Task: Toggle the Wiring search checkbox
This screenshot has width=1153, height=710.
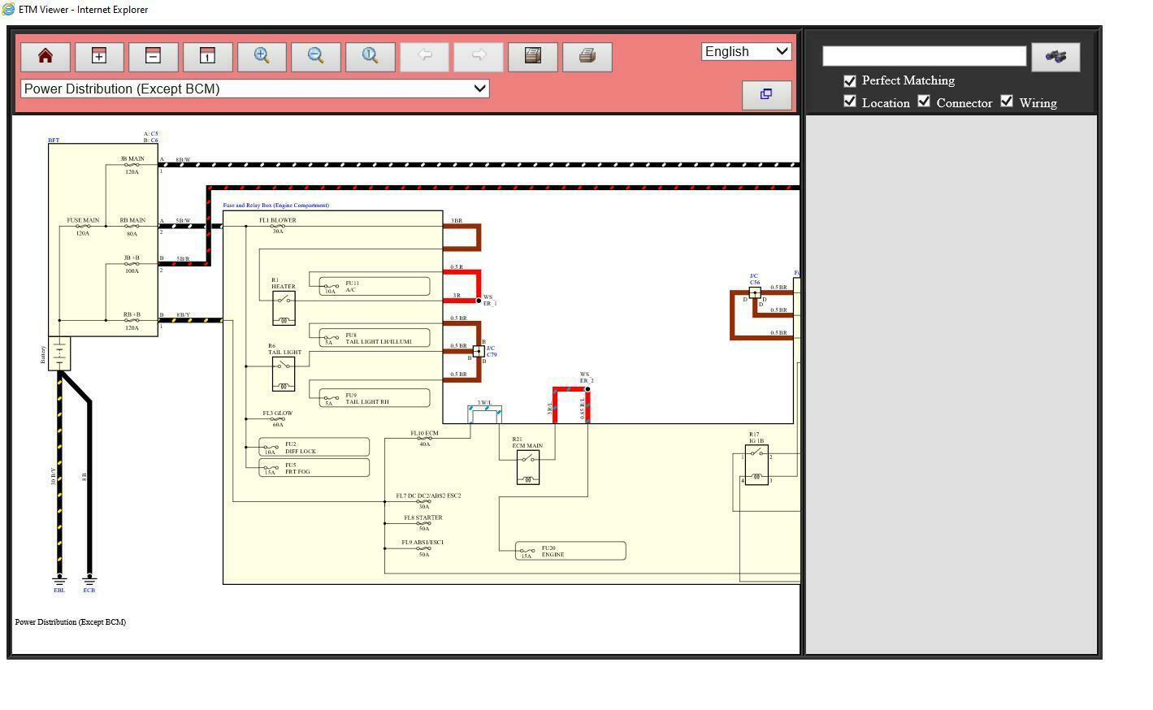Action: [x=1007, y=102]
